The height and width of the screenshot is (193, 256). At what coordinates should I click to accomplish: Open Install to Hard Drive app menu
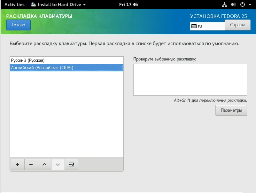click(x=58, y=4)
